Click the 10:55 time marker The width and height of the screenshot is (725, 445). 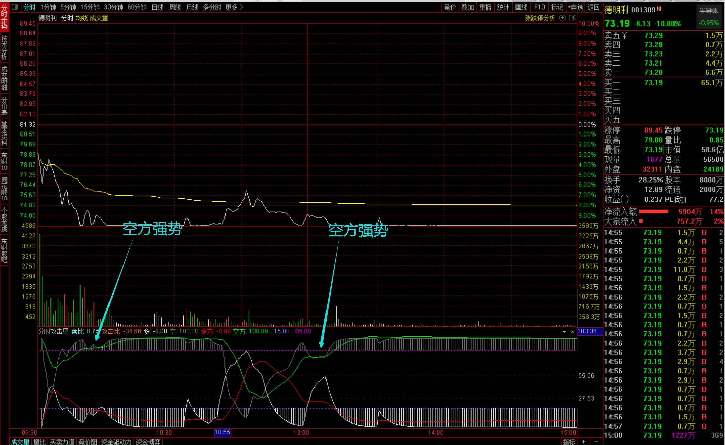222,432
